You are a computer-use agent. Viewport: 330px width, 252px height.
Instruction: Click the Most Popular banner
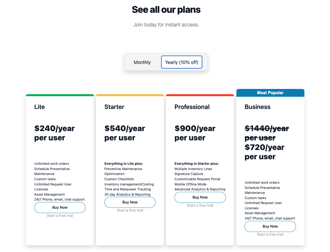pos(270,93)
